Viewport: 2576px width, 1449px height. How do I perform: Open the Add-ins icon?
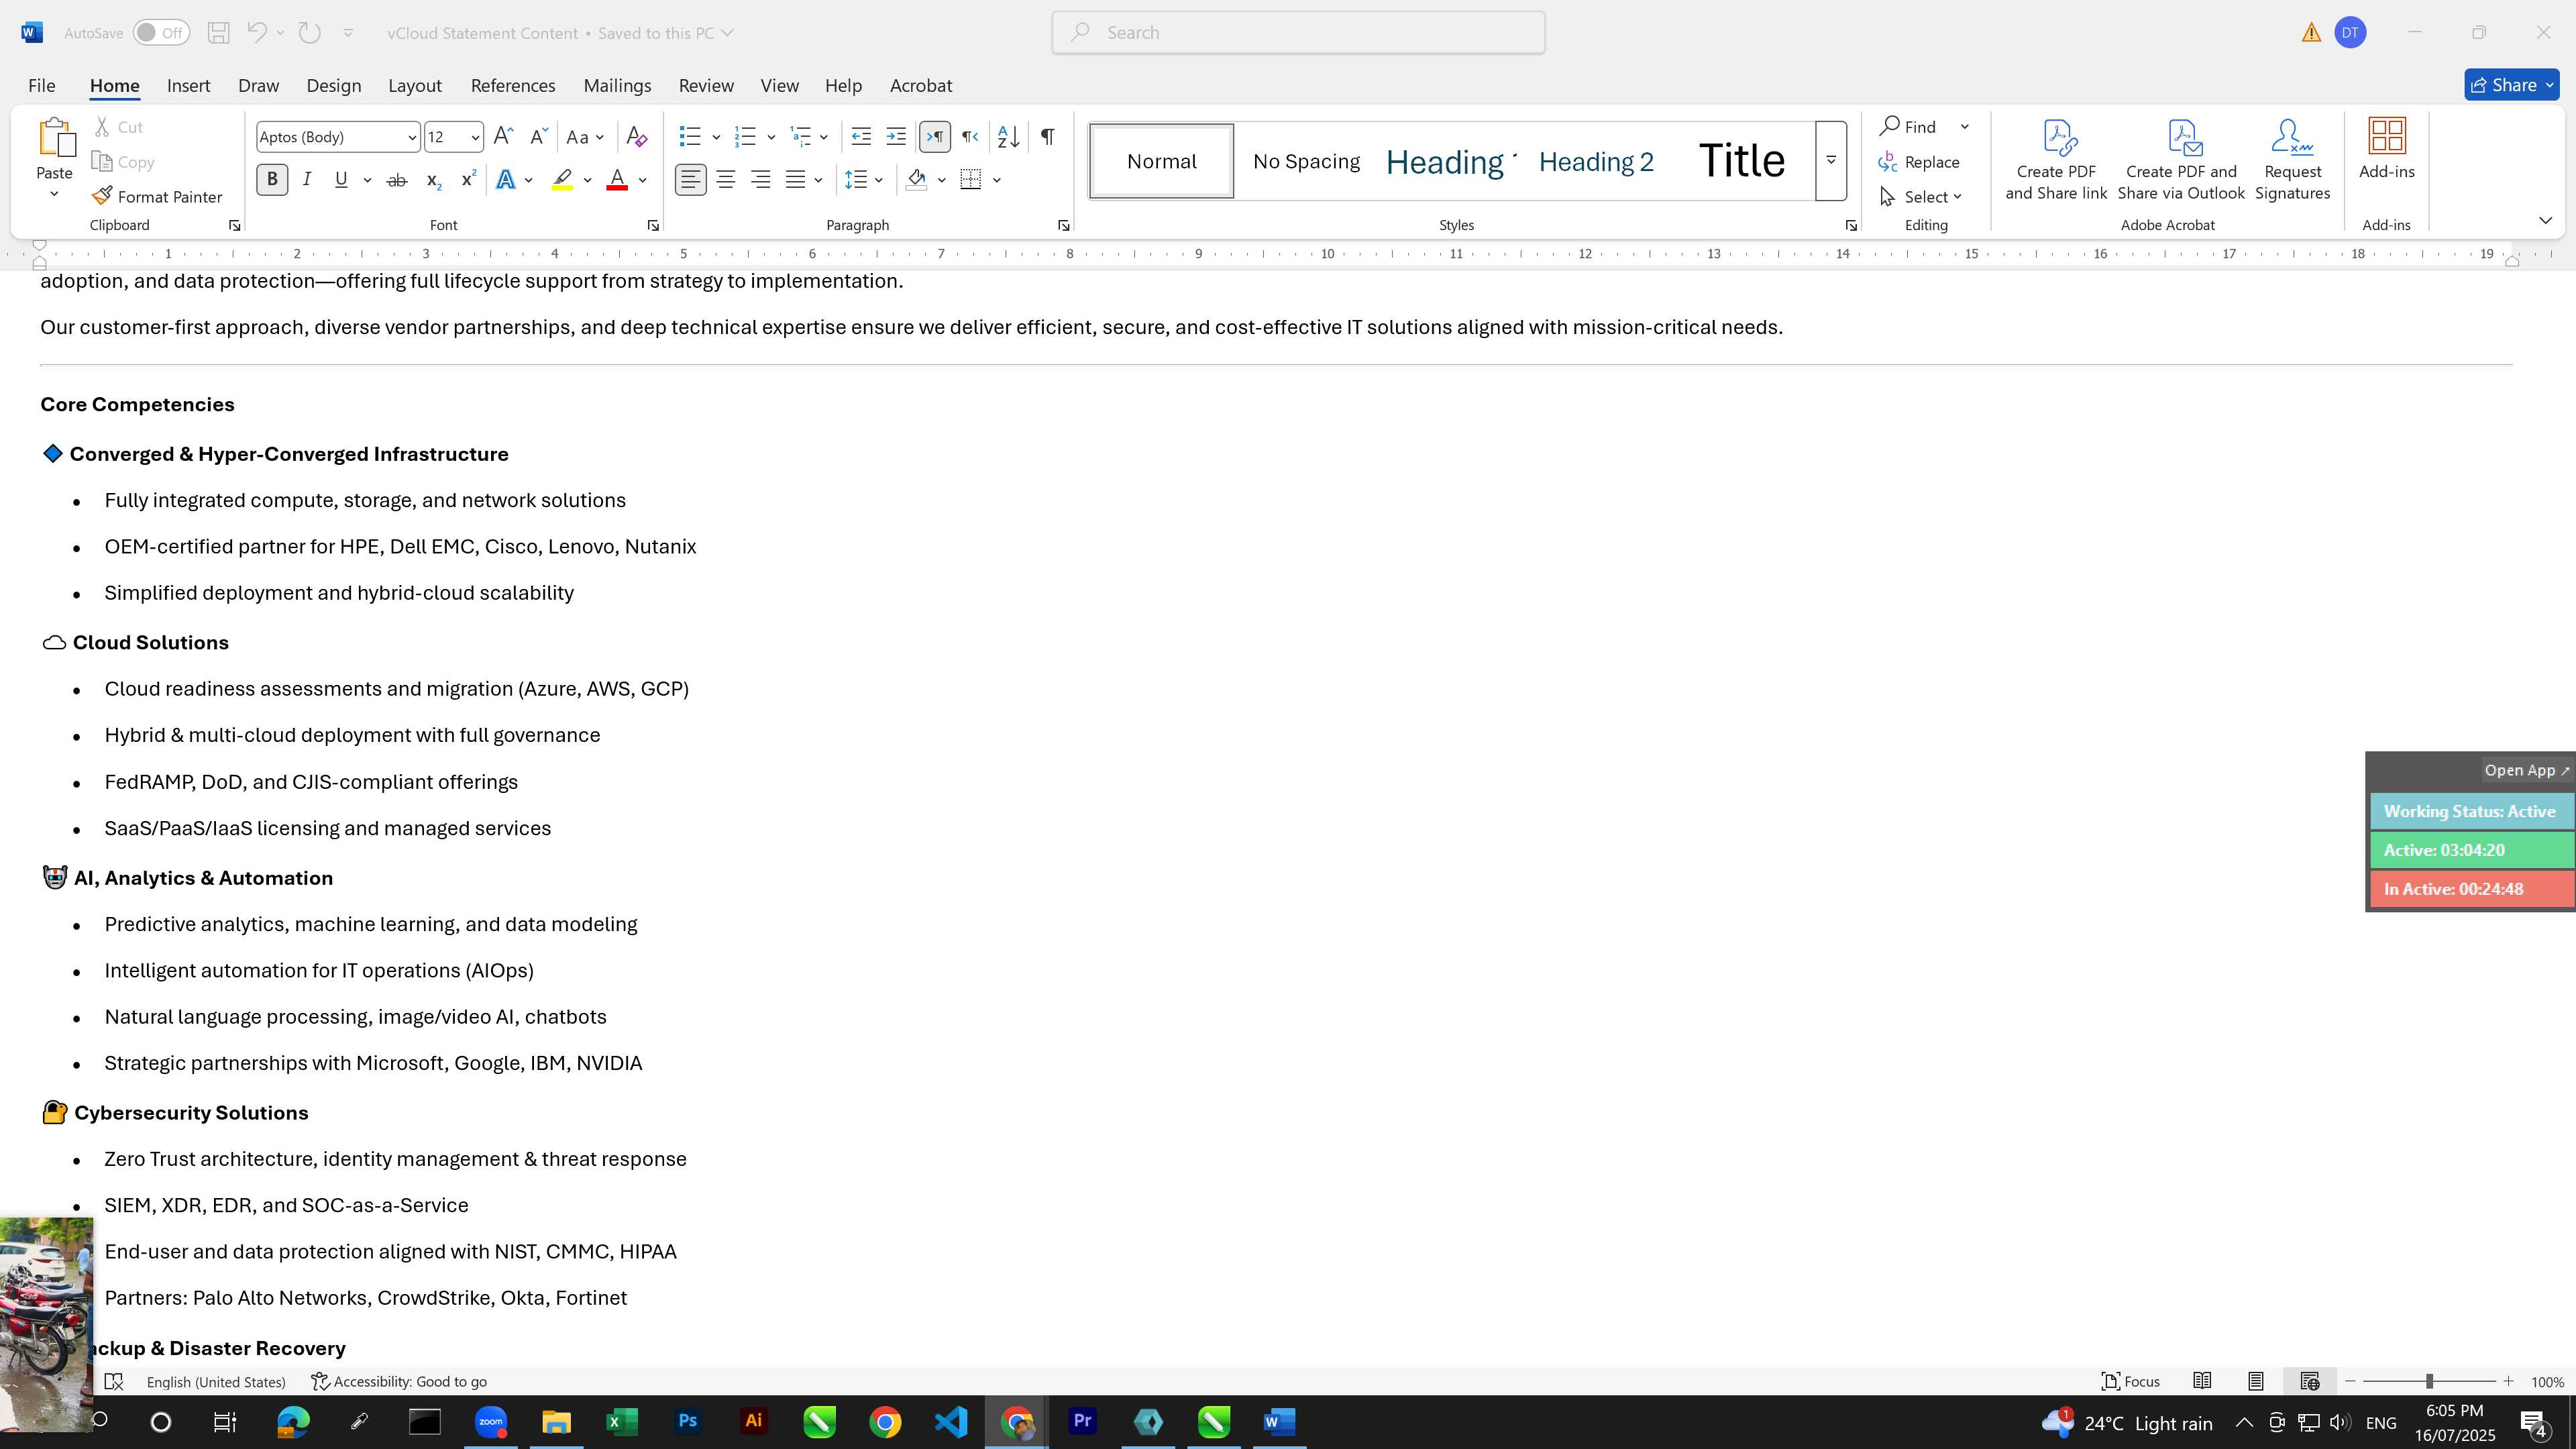(x=2387, y=150)
